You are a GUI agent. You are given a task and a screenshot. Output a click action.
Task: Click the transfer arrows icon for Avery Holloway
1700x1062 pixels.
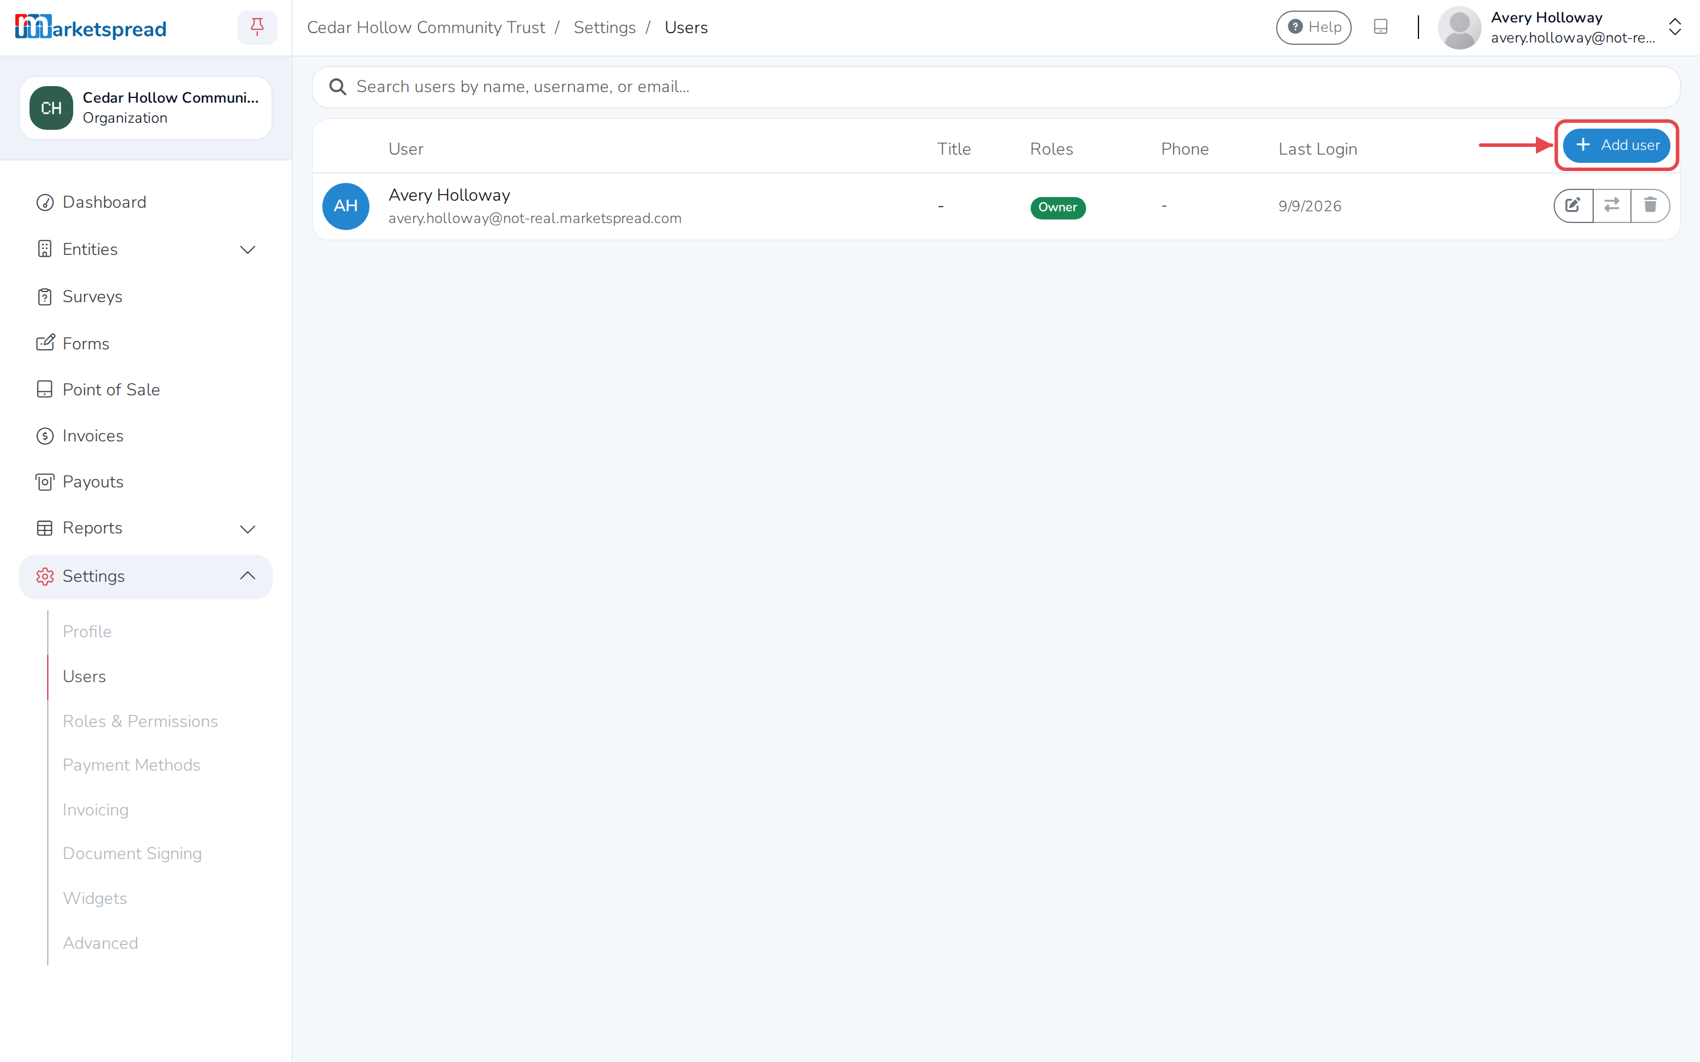point(1611,205)
